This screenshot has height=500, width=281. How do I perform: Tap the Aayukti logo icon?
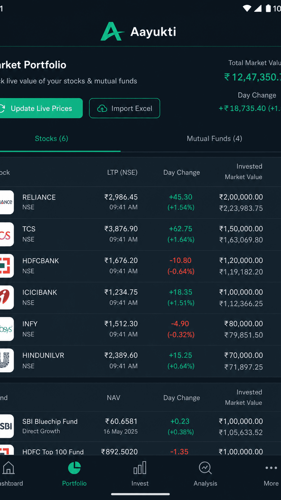112,31
